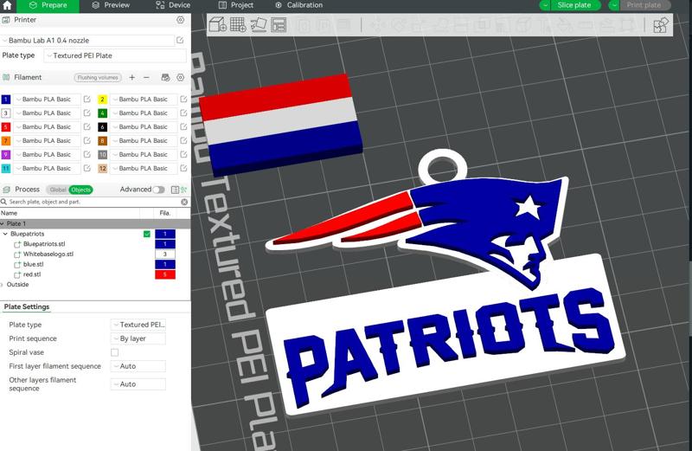Edit filament 9 preset icon
This screenshot has height=451, width=692.
pos(87,154)
